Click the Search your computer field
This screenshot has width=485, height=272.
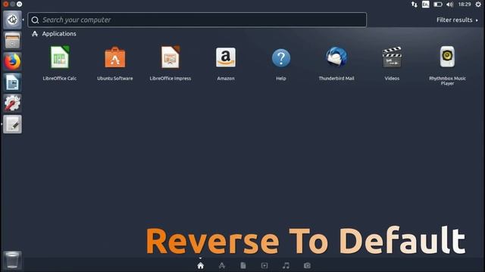[197, 20]
